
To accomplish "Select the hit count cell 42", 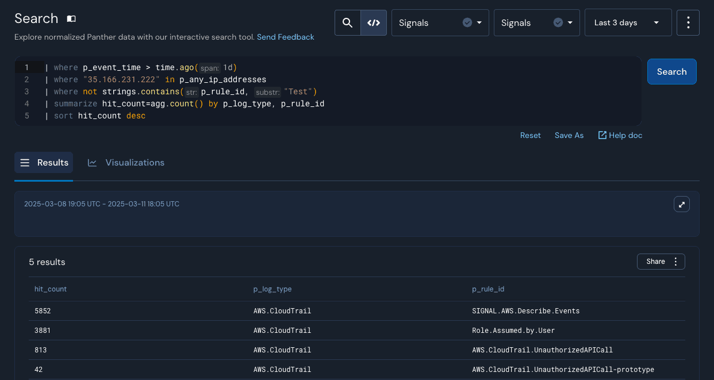I will coord(39,370).
